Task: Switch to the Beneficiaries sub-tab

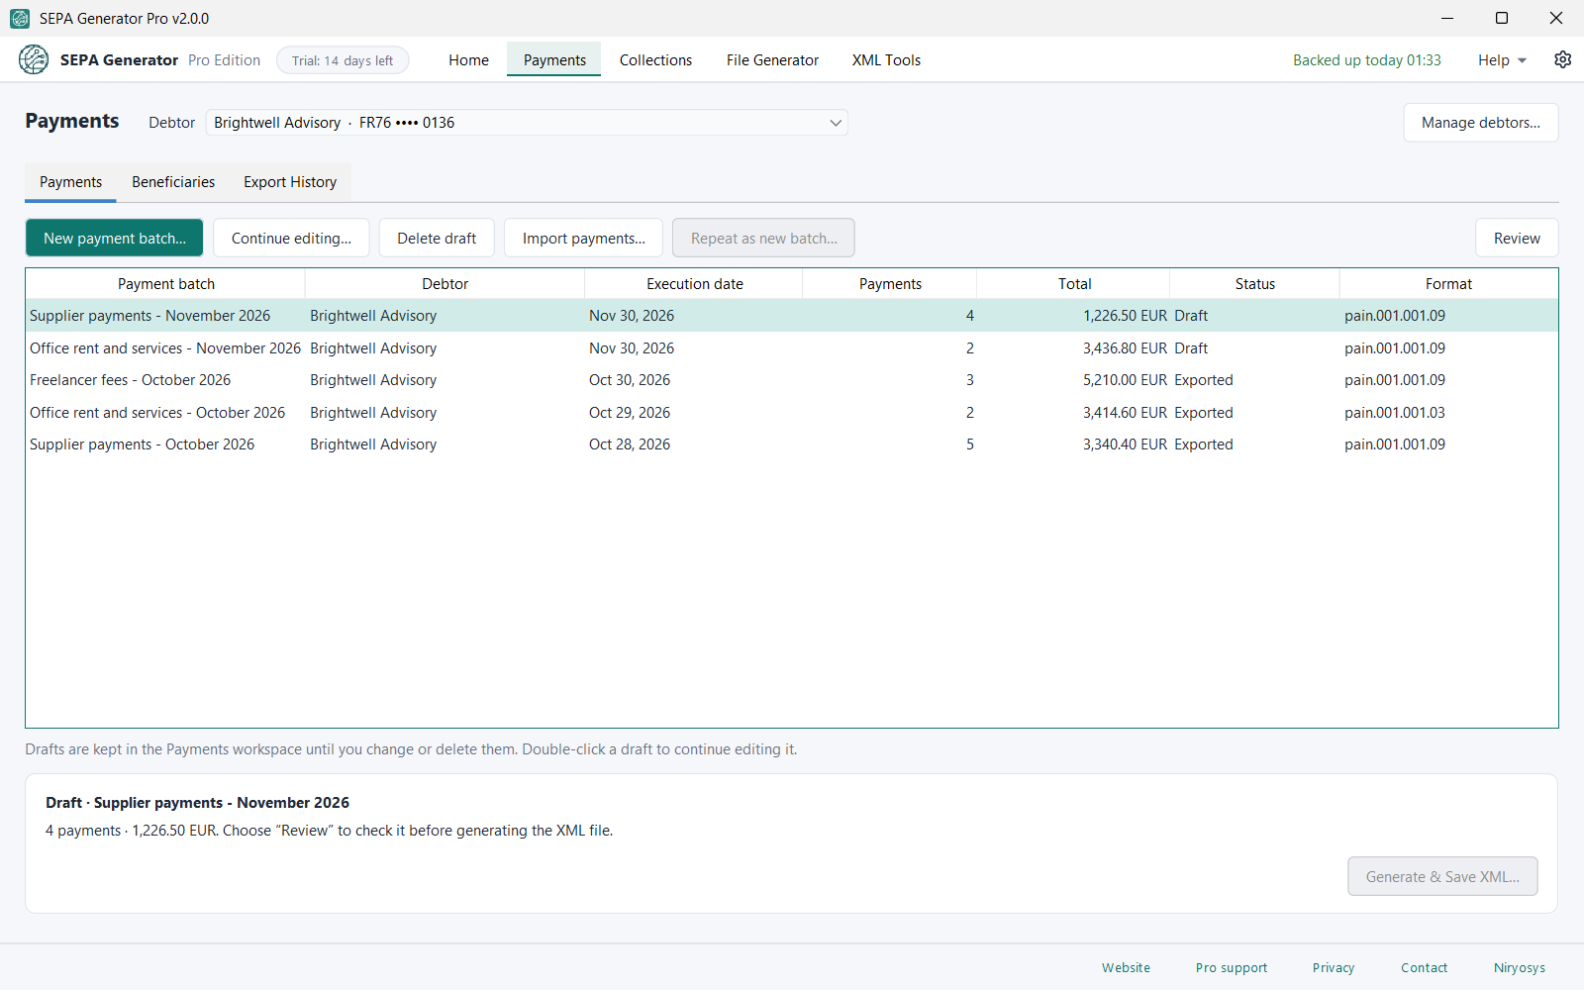Action: coord(173,182)
